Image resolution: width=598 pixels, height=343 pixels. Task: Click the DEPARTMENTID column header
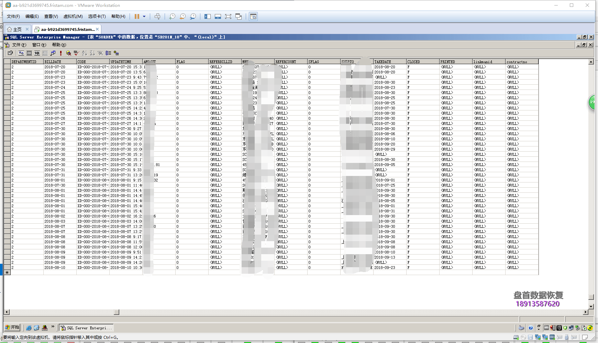point(27,62)
